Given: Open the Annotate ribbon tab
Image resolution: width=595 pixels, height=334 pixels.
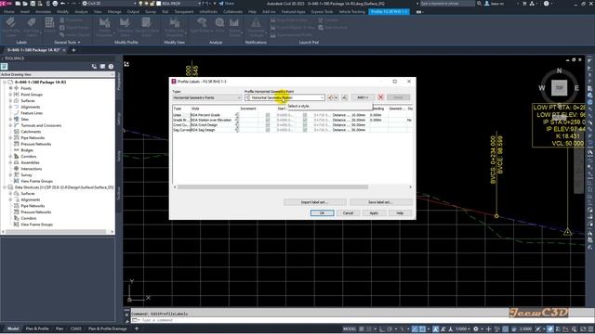Looking at the screenshot, I should point(44,12).
